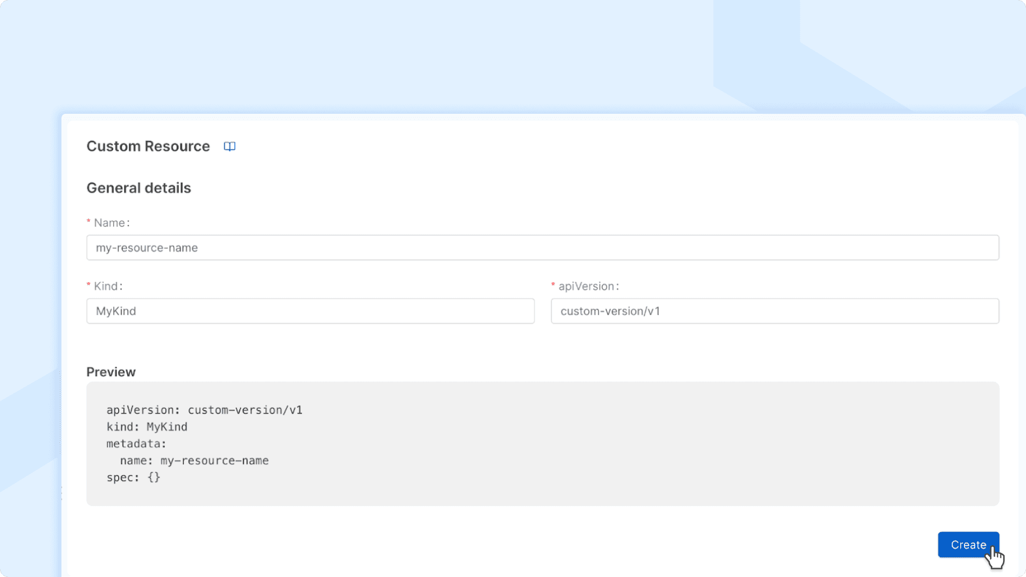Focus the Name input field

542,247
